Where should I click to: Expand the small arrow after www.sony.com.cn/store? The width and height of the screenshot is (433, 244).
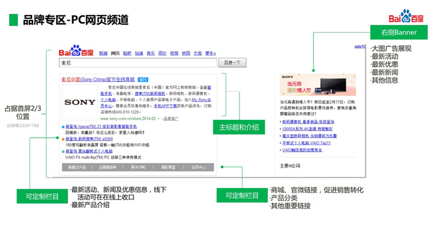[158, 119]
